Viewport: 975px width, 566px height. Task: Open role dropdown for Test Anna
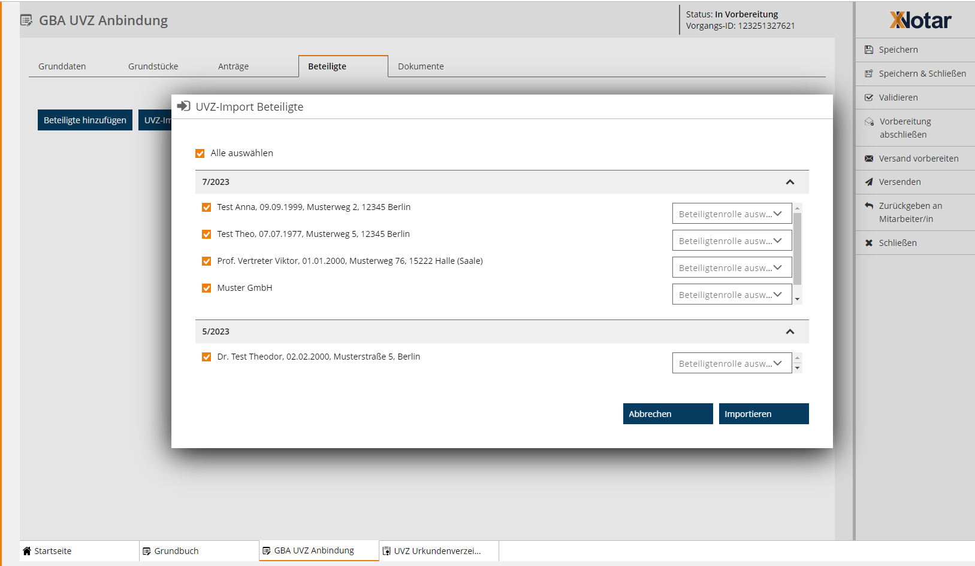point(732,214)
